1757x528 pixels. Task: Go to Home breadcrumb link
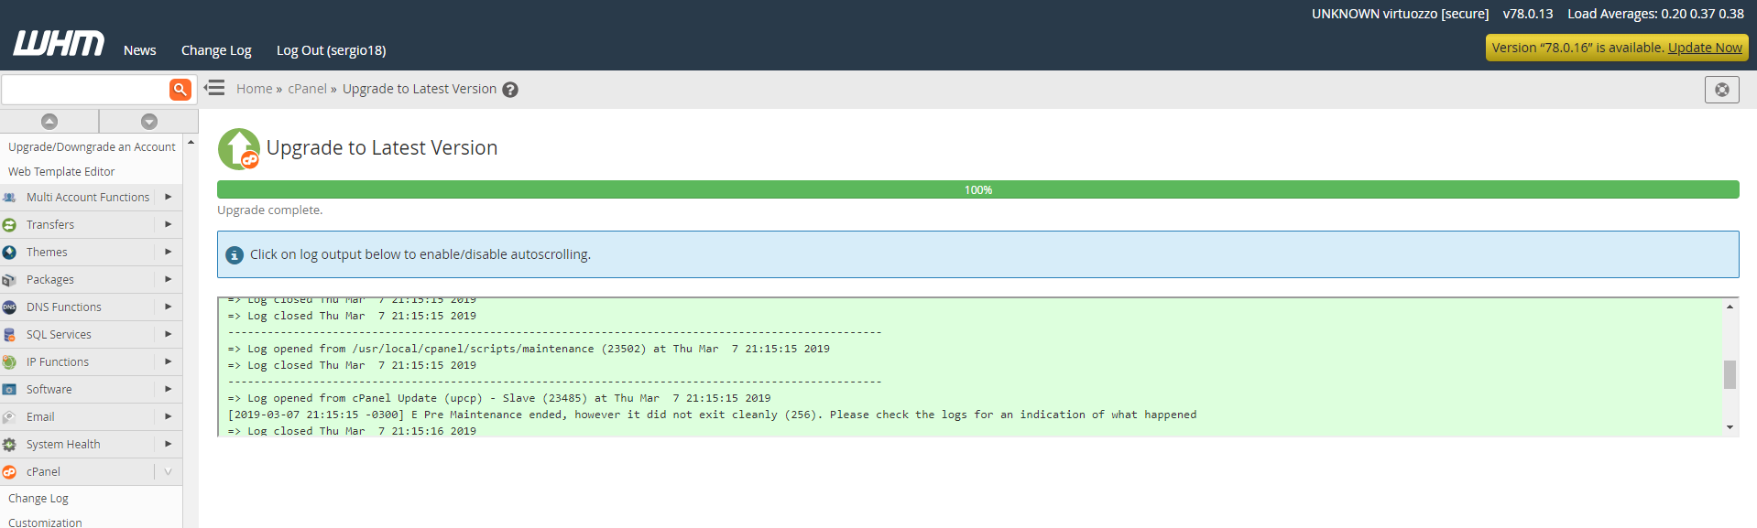(255, 89)
